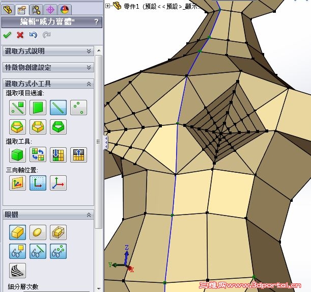Click the panel scrollbar down arrow
The width and height of the screenshot is (311, 292).
pyautogui.click(x=99, y=288)
